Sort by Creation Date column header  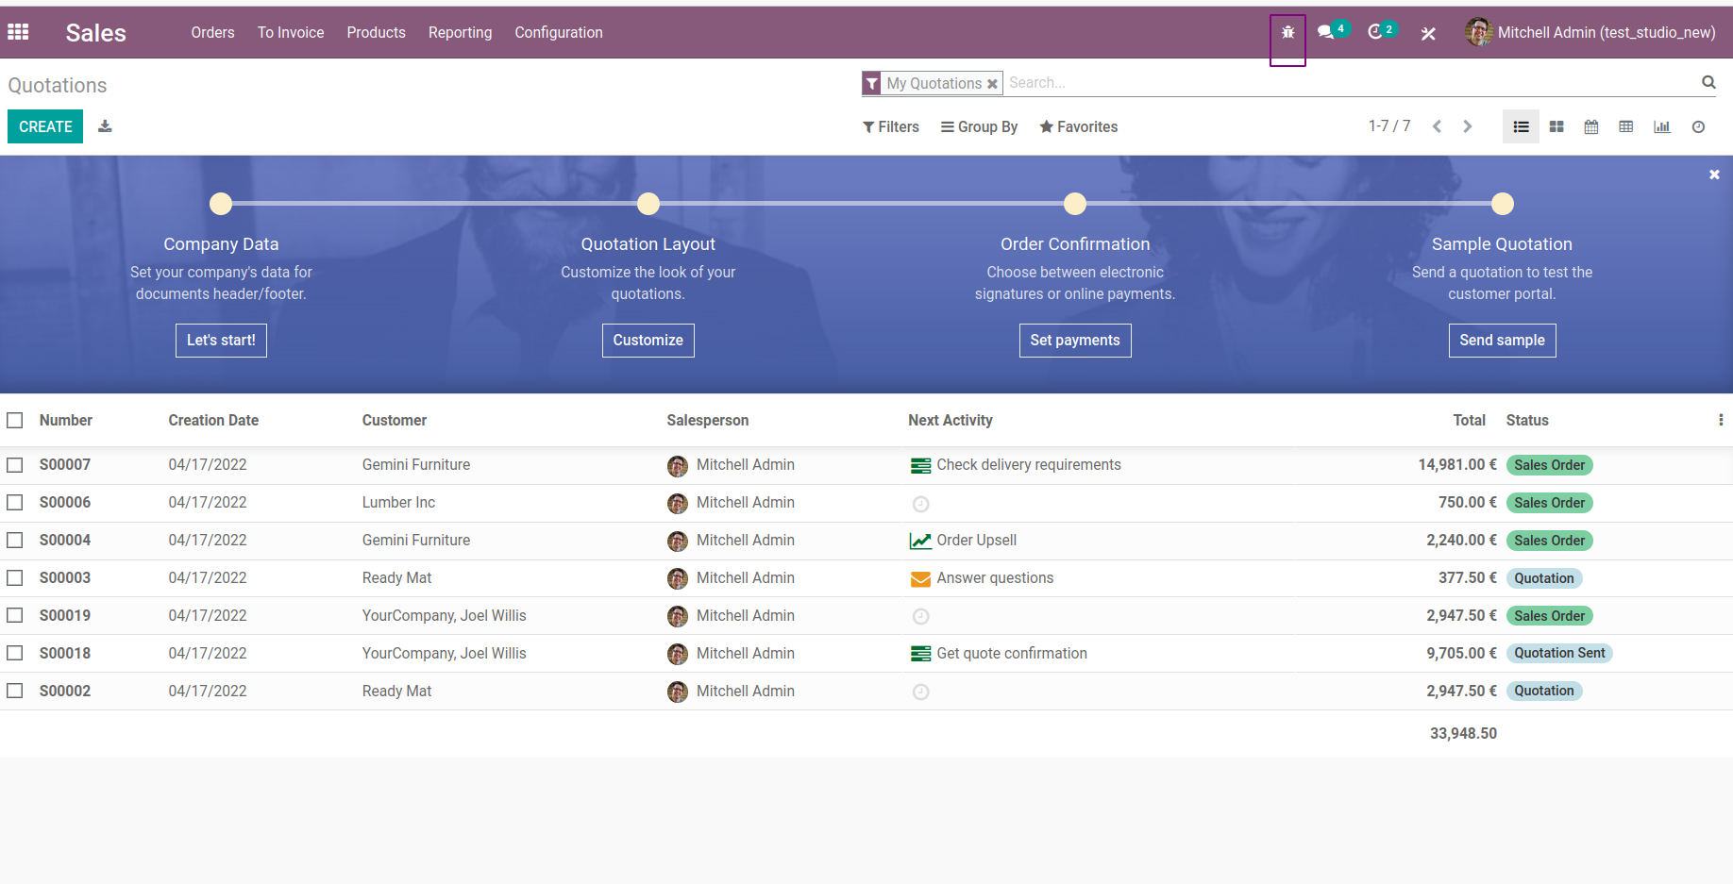tap(213, 420)
